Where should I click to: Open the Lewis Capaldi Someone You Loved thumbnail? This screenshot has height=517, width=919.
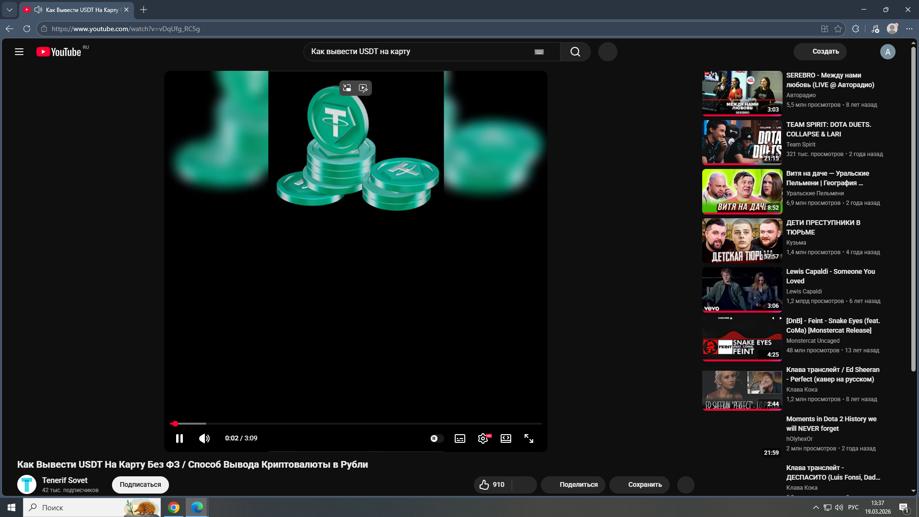pos(742,290)
